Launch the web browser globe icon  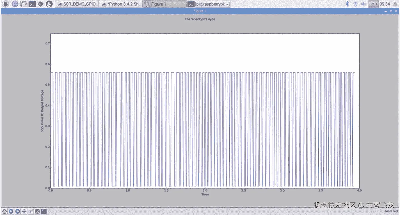point(15,4)
